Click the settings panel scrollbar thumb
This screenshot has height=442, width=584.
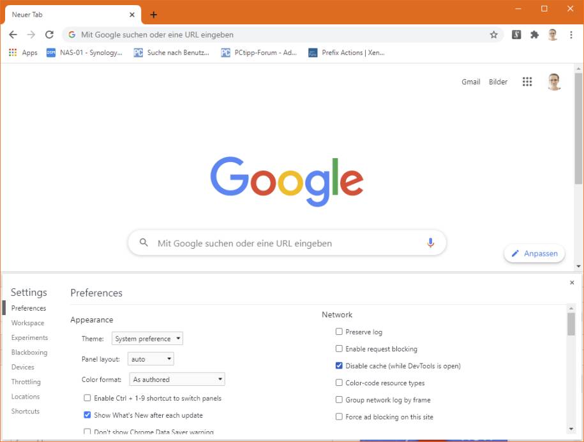click(571, 324)
